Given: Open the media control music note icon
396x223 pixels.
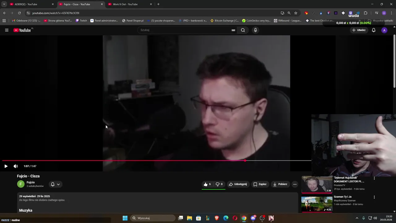Looking at the screenshot, I should pos(377,13).
